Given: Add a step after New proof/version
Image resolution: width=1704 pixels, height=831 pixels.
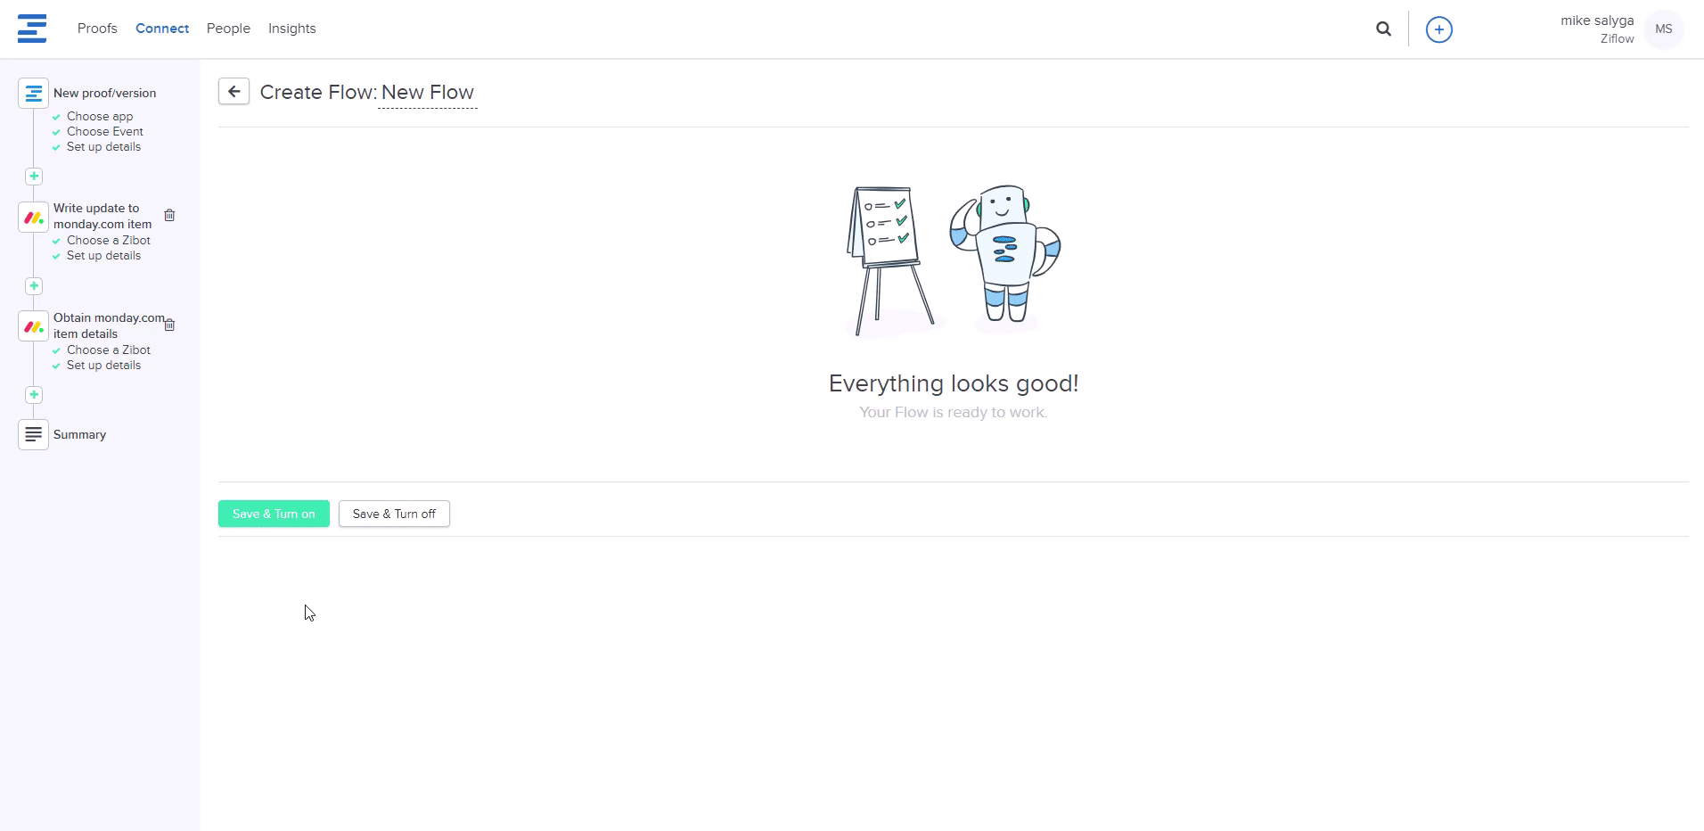Looking at the screenshot, I should pyautogui.click(x=34, y=177).
